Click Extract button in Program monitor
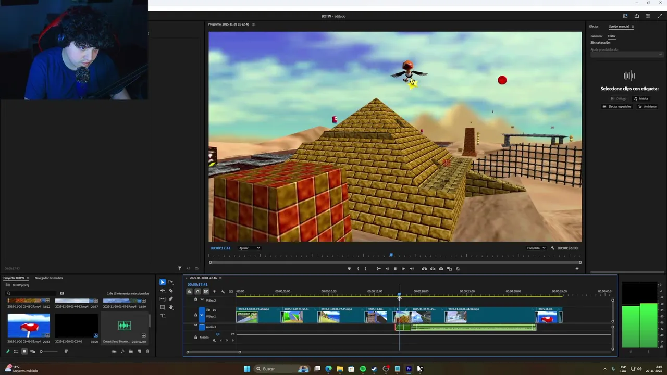The height and width of the screenshot is (375, 667). click(x=433, y=269)
